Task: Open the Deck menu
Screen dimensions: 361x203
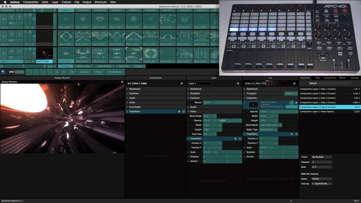Action: 45,2
